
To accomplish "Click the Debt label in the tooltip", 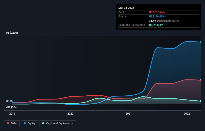I will [x=121, y=12].
